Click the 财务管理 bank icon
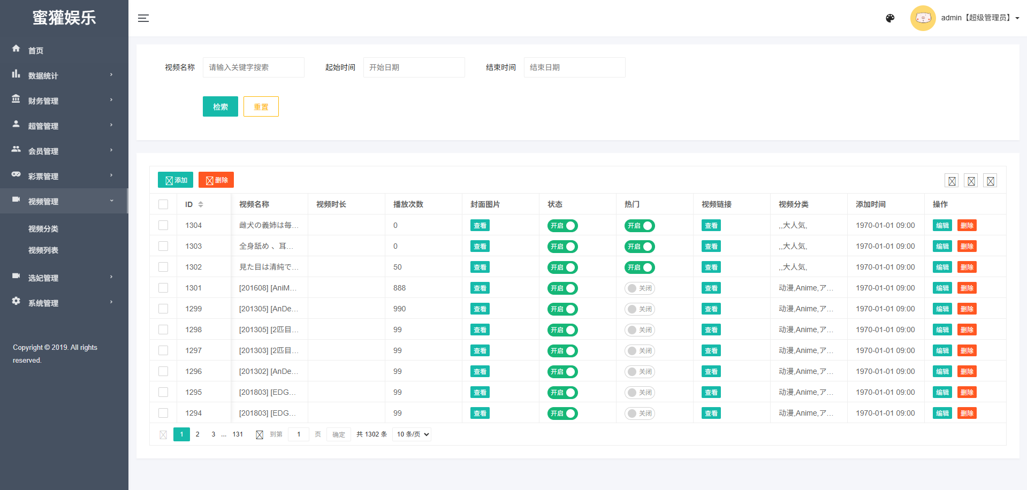Viewport: 1027px width, 490px height. [16, 99]
